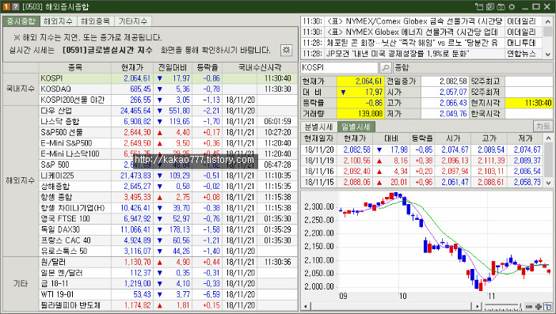Click the daily price table scroll up arrow
Image resolution: width=556 pixels, height=314 pixels.
[x=548, y=138]
